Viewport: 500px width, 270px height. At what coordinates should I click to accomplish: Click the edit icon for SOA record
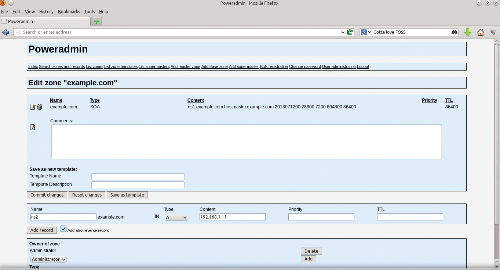(x=33, y=107)
